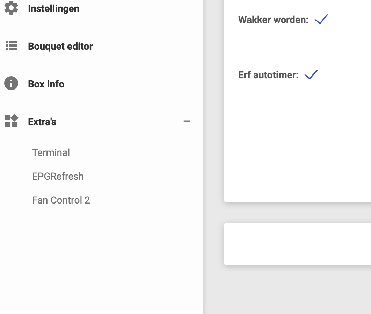
Task: Collapse Extra's using the minus sign
Action: click(x=187, y=121)
